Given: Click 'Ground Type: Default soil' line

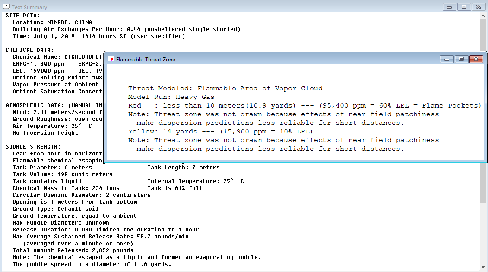Looking at the screenshot, I should pos(56,209).
